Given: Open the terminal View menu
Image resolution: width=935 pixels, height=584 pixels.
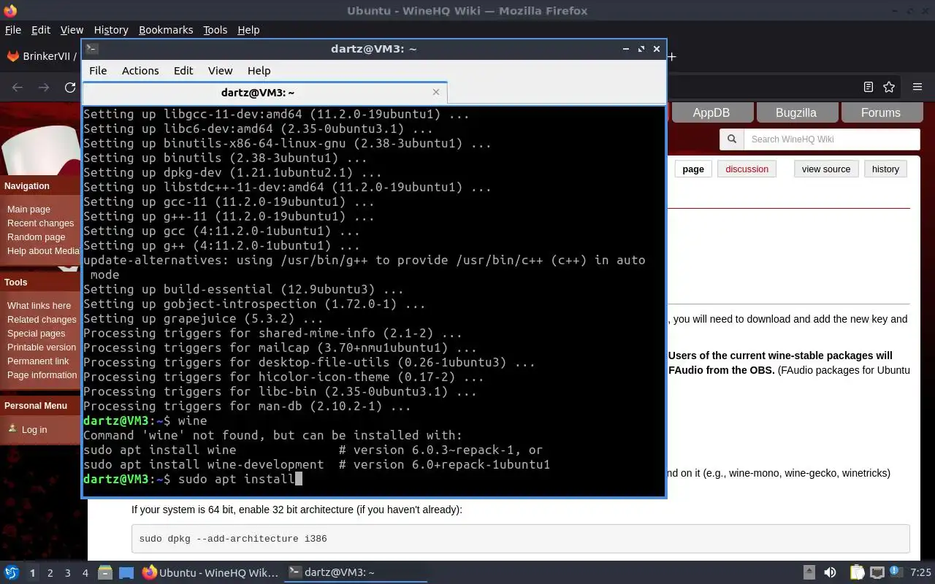Looking at the screenshot, I should pos(220,71).
